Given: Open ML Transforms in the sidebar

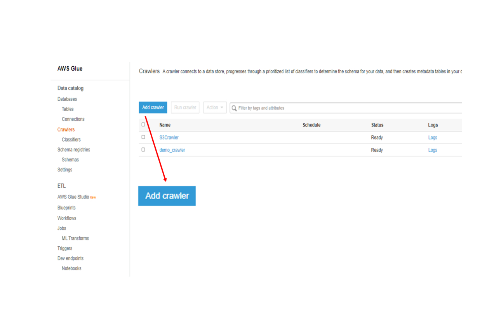Looking at the screenshot, I should 75,238.
